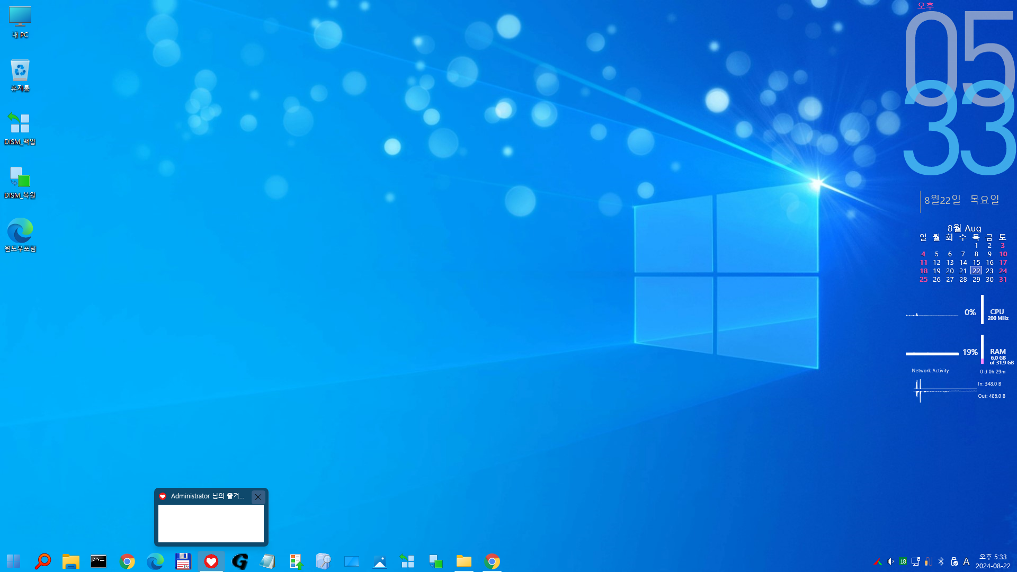
Task: Click the Network Activity graph label
Action: [x=930, y=371]
